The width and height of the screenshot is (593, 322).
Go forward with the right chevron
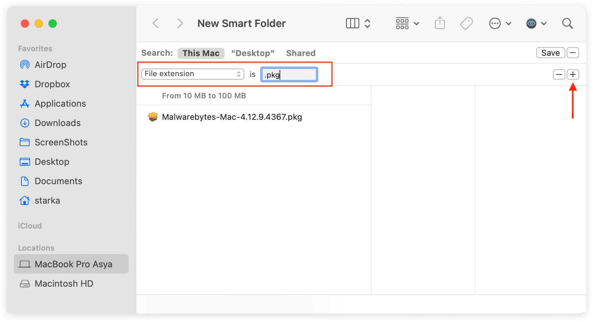click(x=180, y=24)
